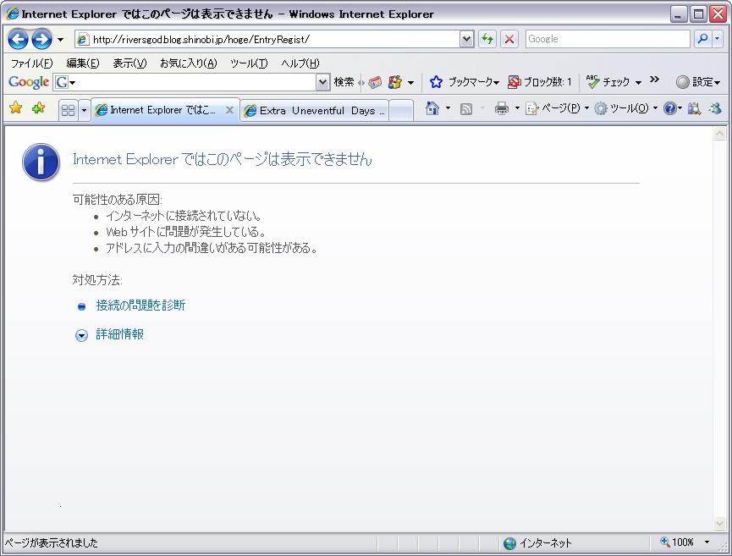732x556 pixels.
Task: Click the Add to Favorites star-plus icon
Action: click(x=38, y=107)
